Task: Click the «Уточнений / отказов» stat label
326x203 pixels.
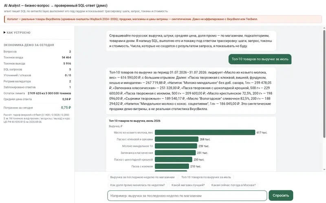Action: pos(17,75)
